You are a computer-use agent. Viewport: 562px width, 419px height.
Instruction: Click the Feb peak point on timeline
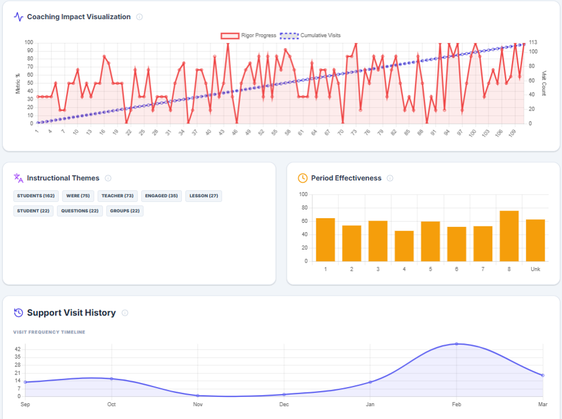pos(456,344)
